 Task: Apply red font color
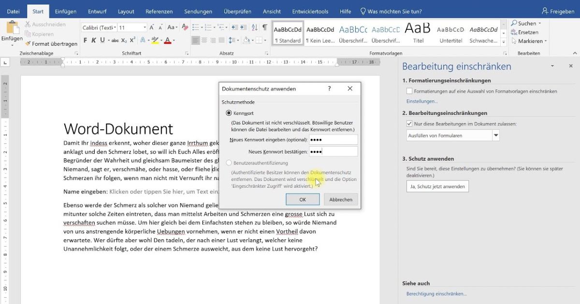[x=167, y=41]
